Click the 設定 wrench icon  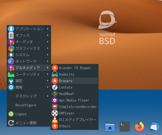coord(11,81)
